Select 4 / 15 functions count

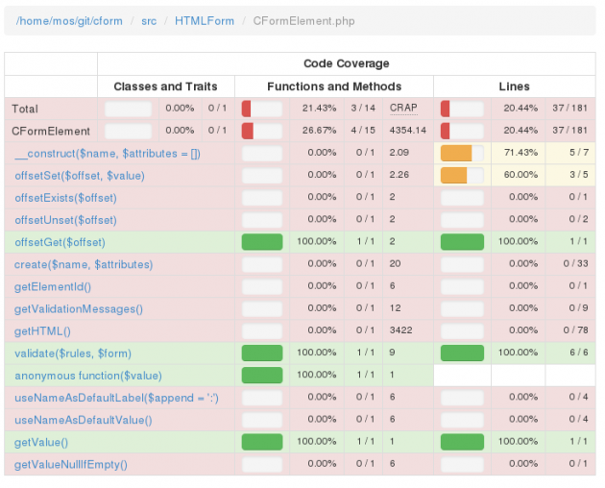pyautogui.click(x=363, y=131)
